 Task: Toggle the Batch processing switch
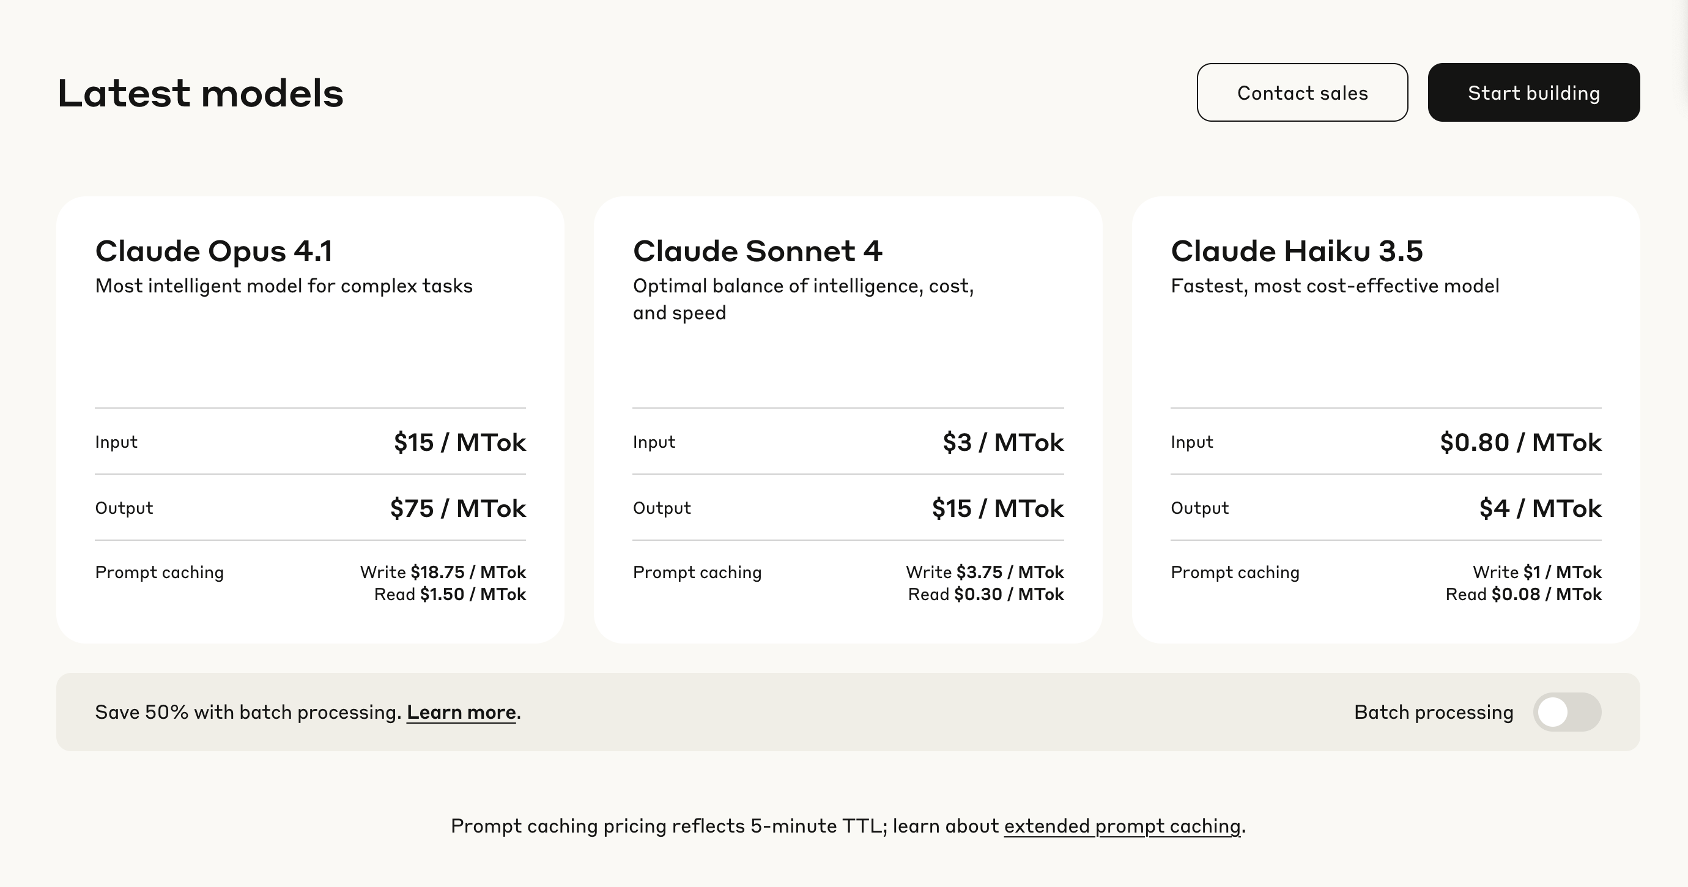[1567, 712]
